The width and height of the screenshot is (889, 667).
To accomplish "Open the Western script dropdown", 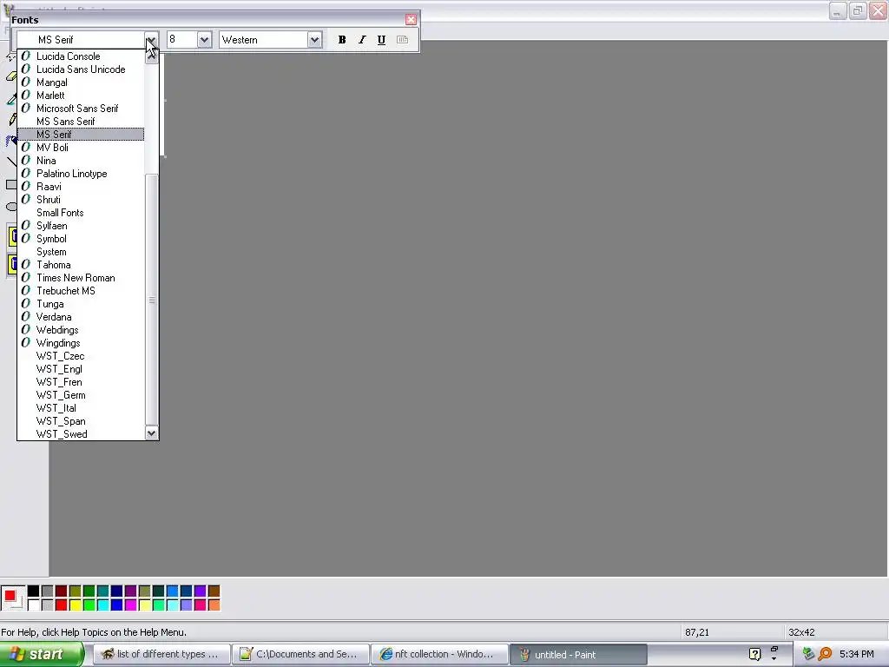I will [x=314, y=40].
